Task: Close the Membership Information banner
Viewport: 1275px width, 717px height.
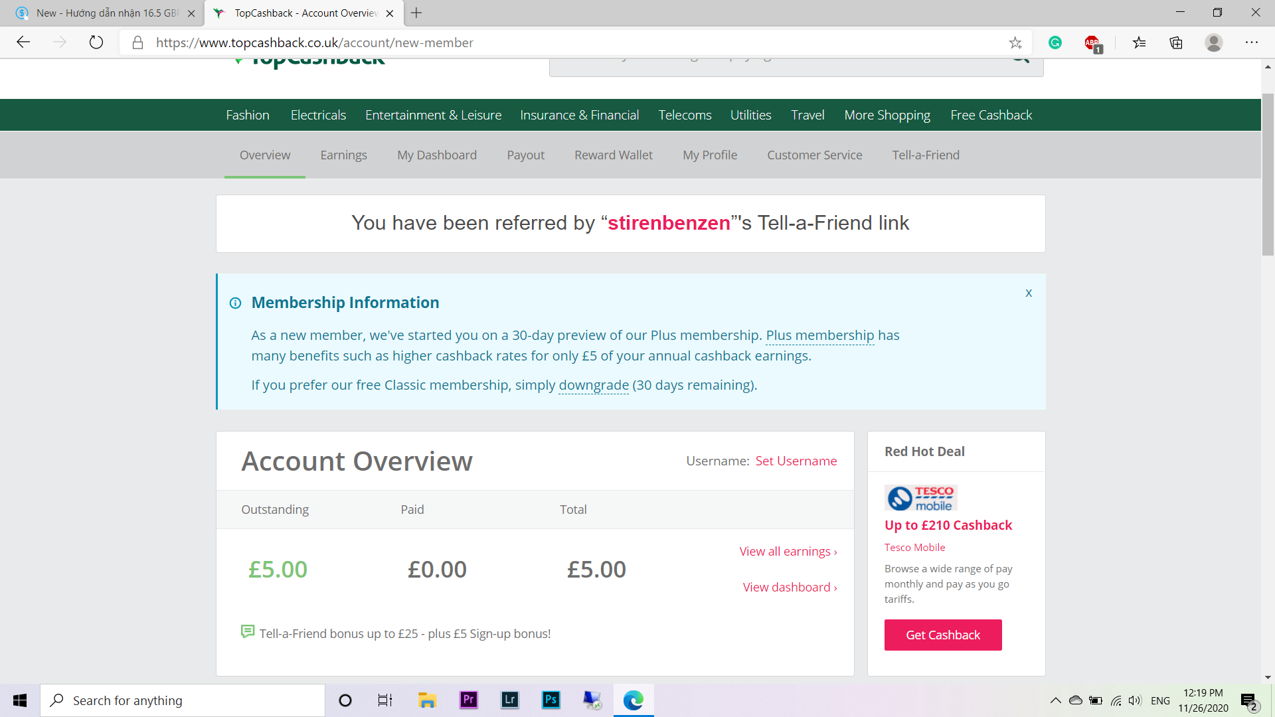Action: tap(1029, 293)
